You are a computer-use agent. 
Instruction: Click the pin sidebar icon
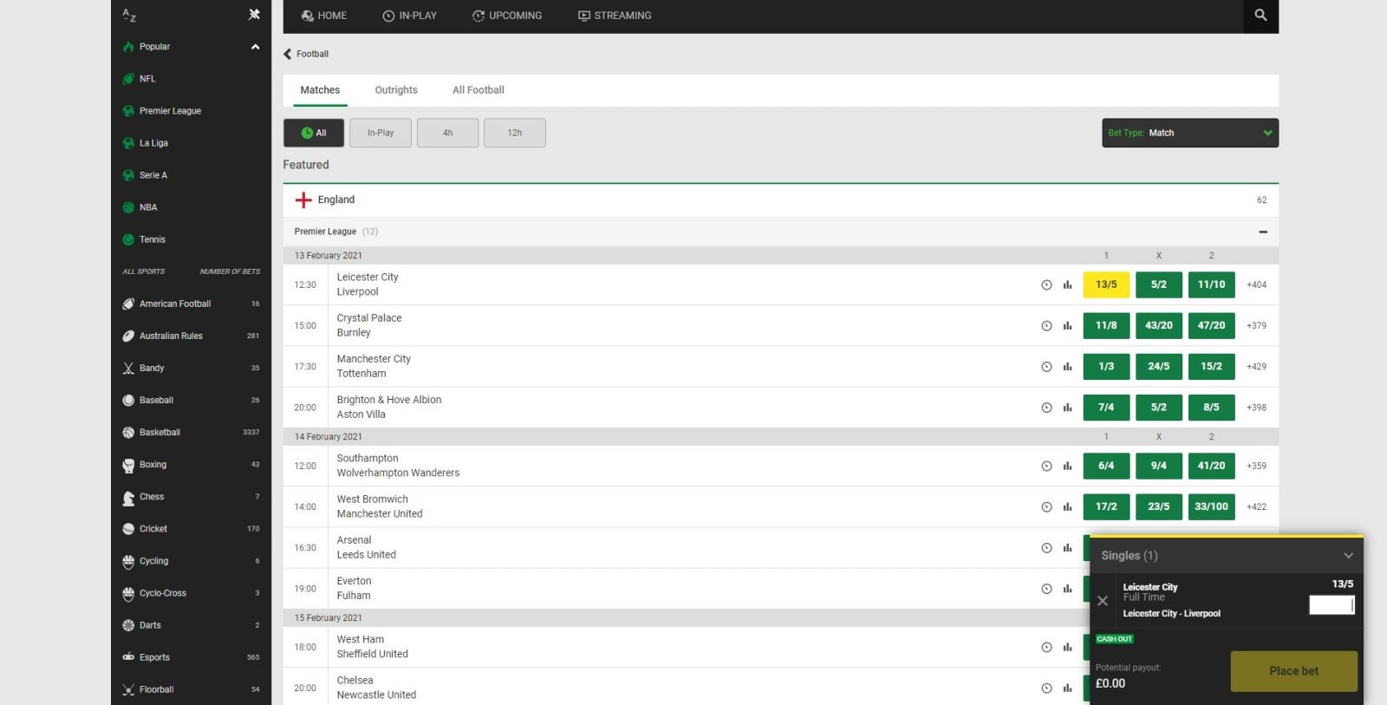click(254, 14)
